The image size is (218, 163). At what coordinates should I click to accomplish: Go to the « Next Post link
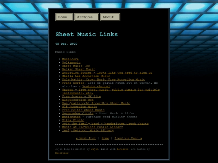point(86,138)
